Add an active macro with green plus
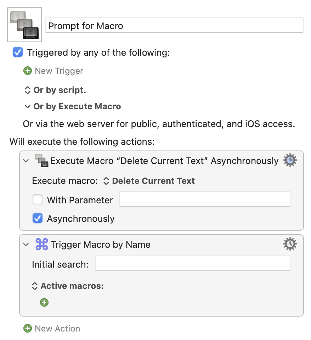The width and height of the screenshot is (311, 340). coord(44,303)
